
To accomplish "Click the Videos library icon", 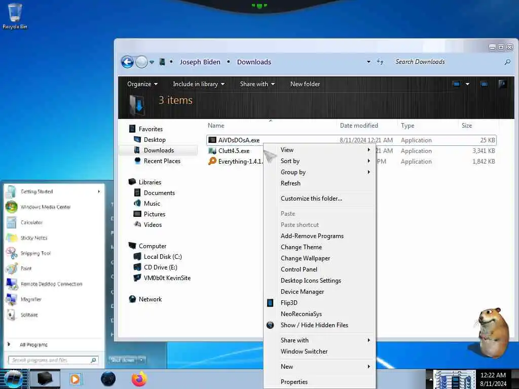I will pos(137,224).
